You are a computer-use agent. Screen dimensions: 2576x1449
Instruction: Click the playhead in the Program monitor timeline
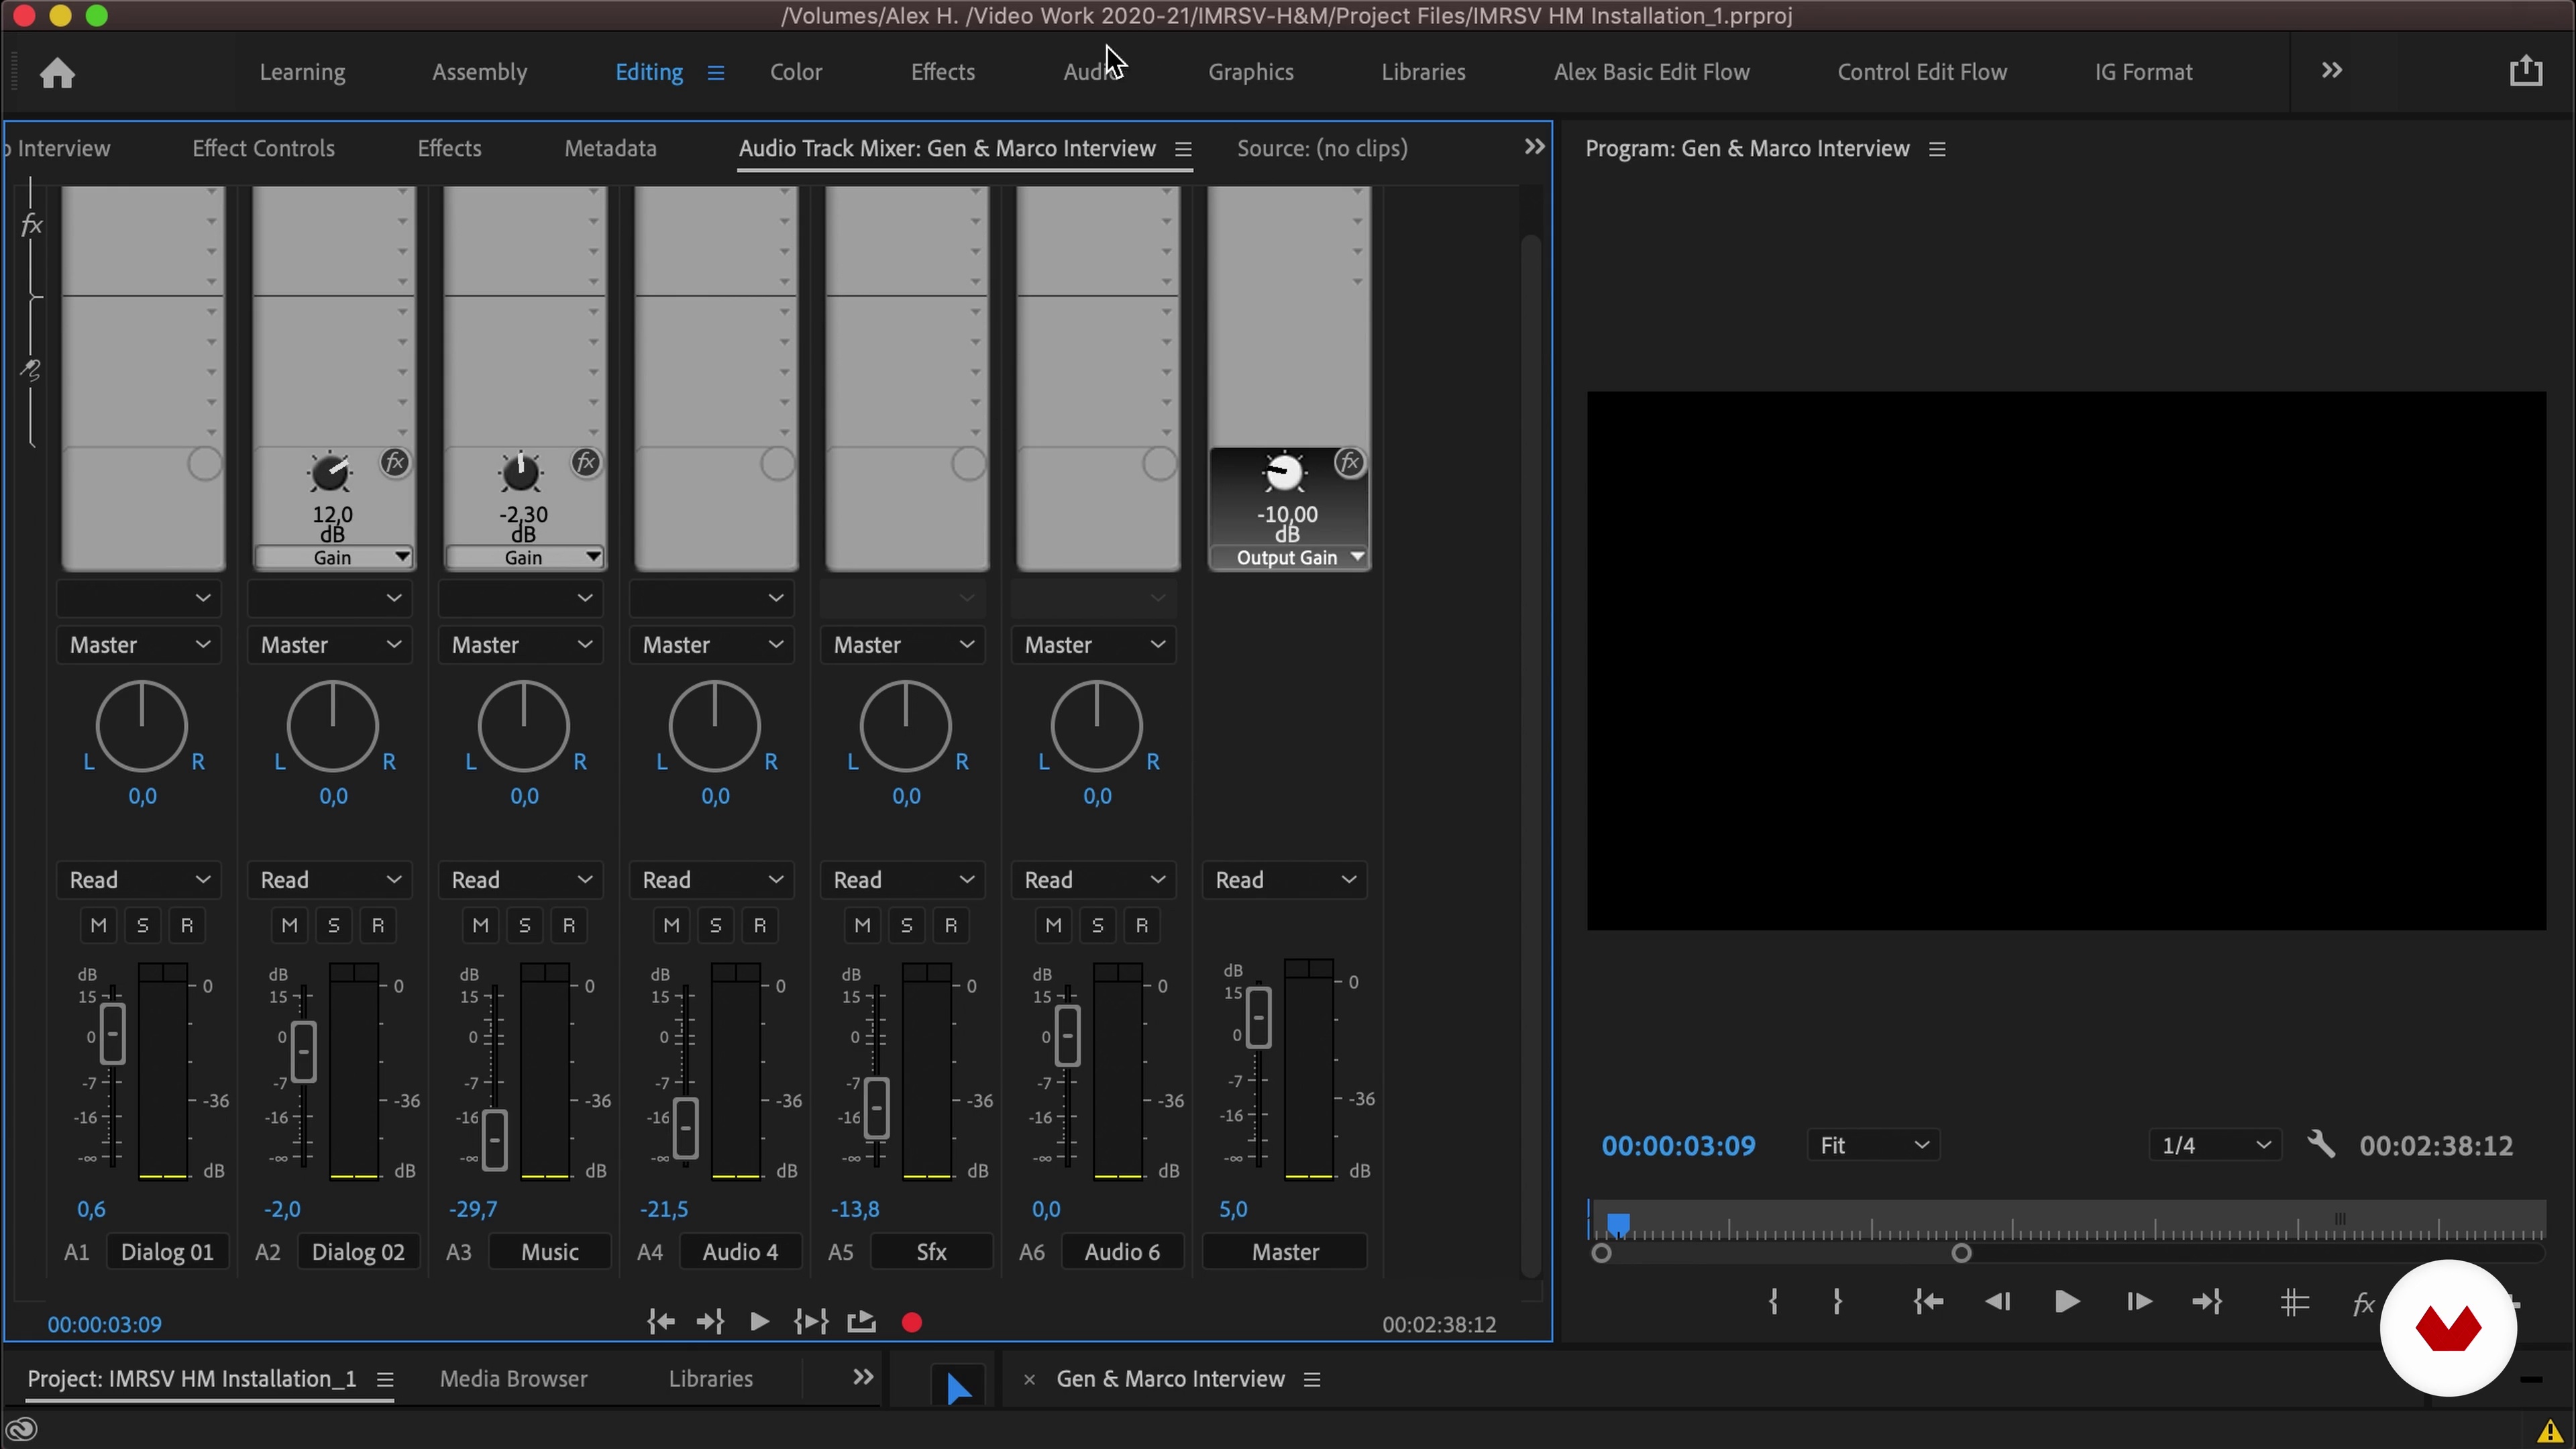[x=1618, y=1224]
